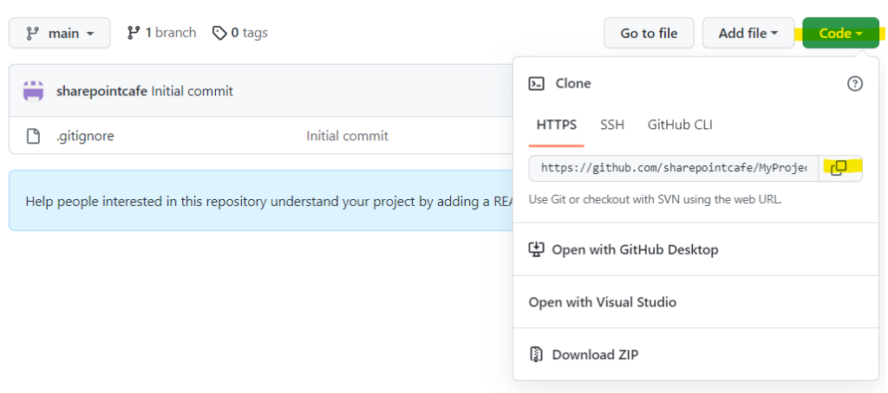Screen dimensions: 888x393
Task: Click the help question mark icon
Action: (854, 84)
